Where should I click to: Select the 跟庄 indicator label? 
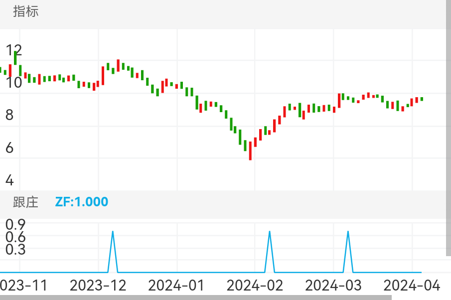[25, 202]
